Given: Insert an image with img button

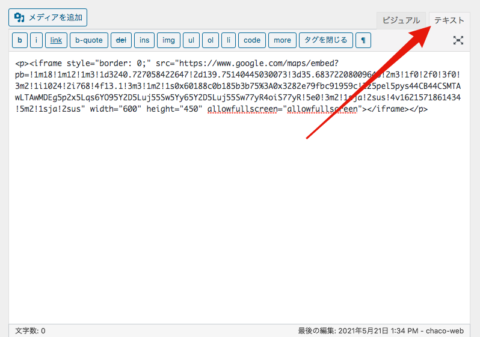Looking at the screenshot, I should point(168,40).
